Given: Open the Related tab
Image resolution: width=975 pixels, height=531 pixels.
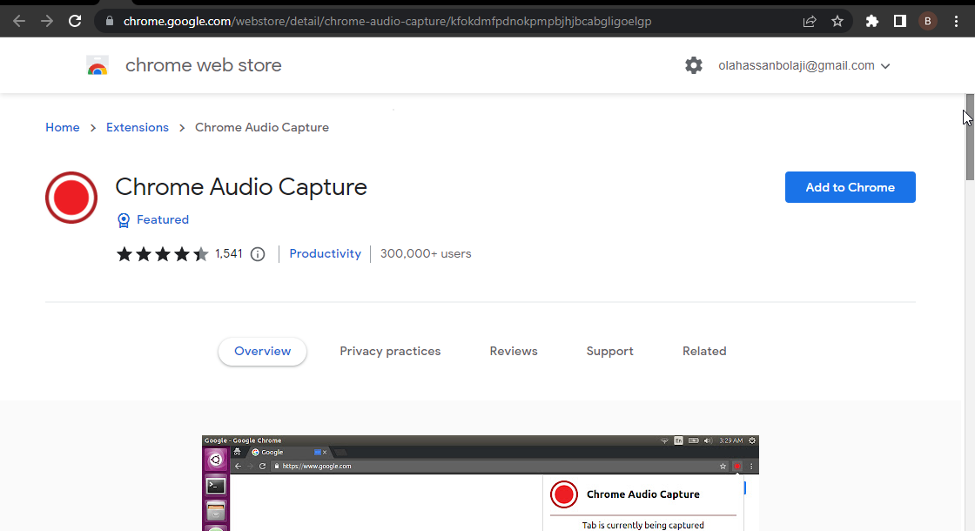Looking at the screenshot, I should (704, 352).
